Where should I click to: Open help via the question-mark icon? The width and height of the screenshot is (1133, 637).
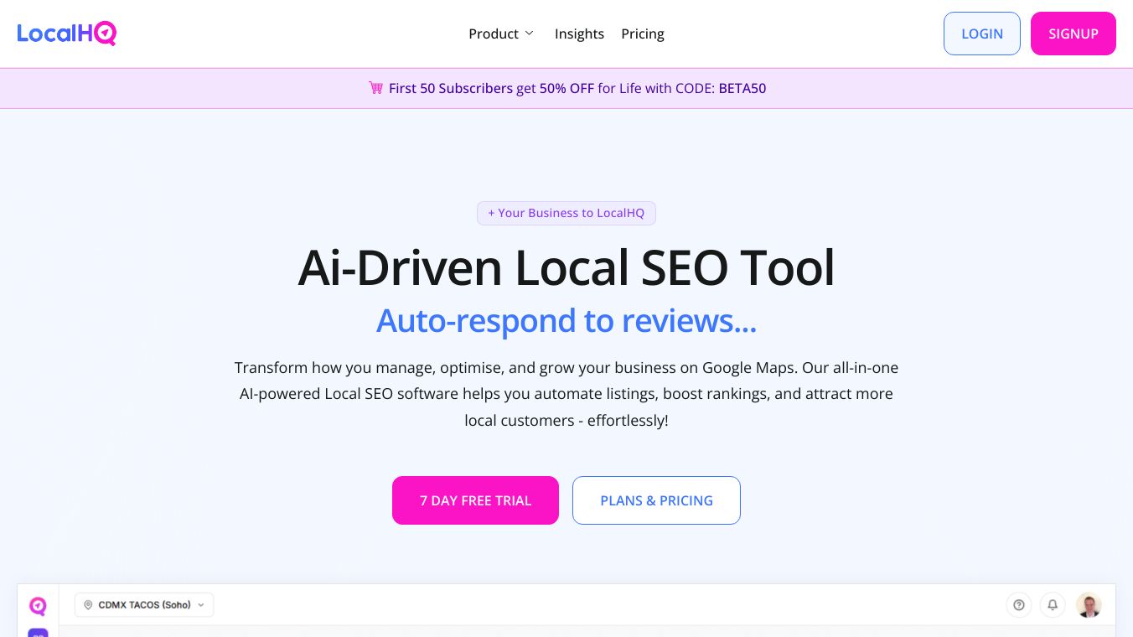click(1019, 604)
